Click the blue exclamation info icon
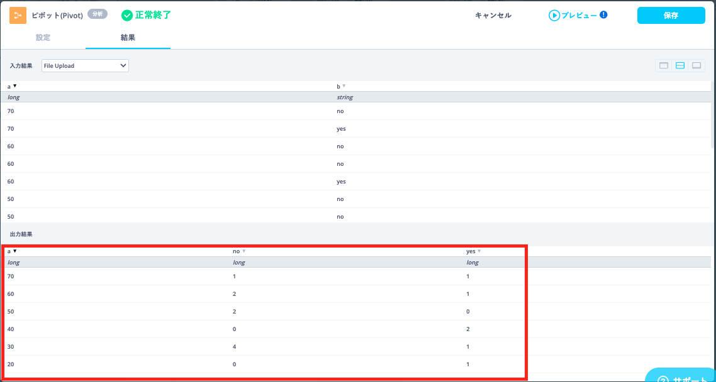Image resolution: width=716 pixels, height=382 pixels. [x=603, y=14]
